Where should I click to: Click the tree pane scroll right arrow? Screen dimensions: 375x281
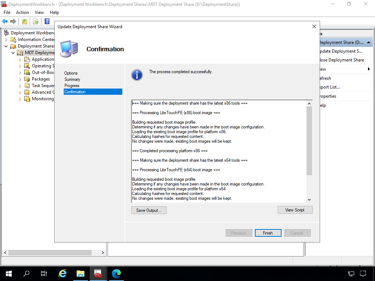(103, 252)
